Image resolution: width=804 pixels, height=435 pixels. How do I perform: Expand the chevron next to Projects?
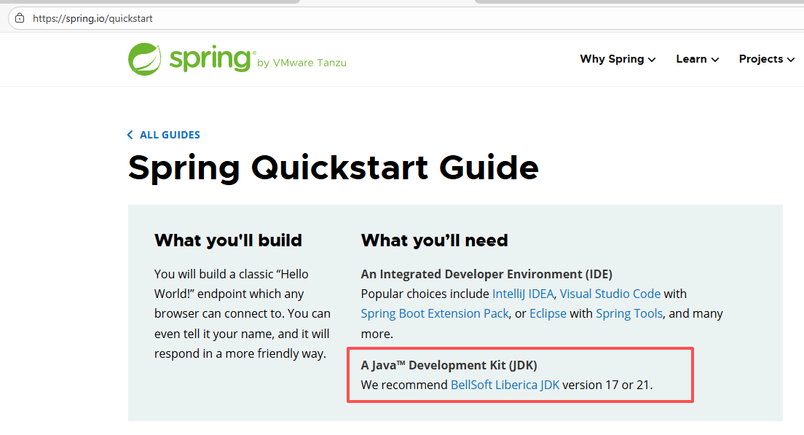(x=791, y=60)
